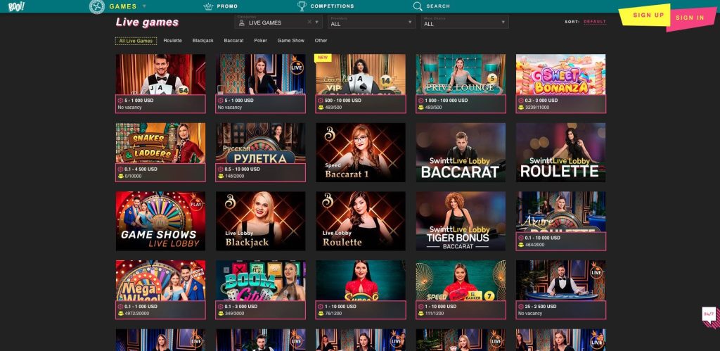Clear the Live Games category filter
Screen dimensions: 720x351
pyautogui.click(x=309, y=22)
